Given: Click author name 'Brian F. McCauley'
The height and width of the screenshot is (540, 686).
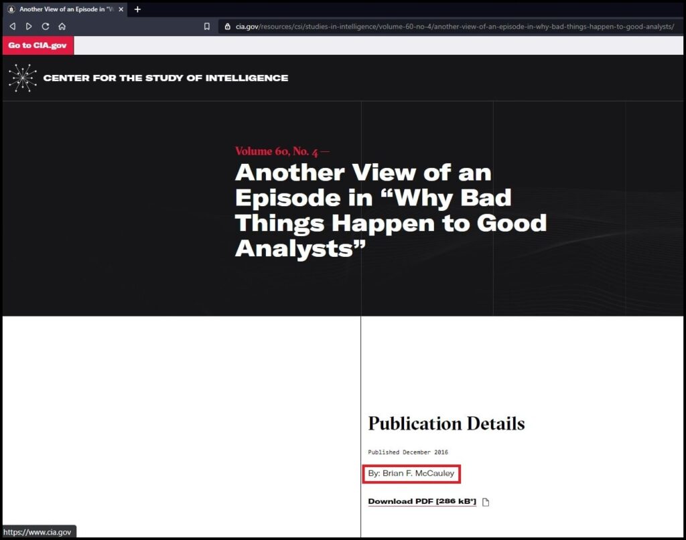Looking at the screenshot, I should [418, 473].
